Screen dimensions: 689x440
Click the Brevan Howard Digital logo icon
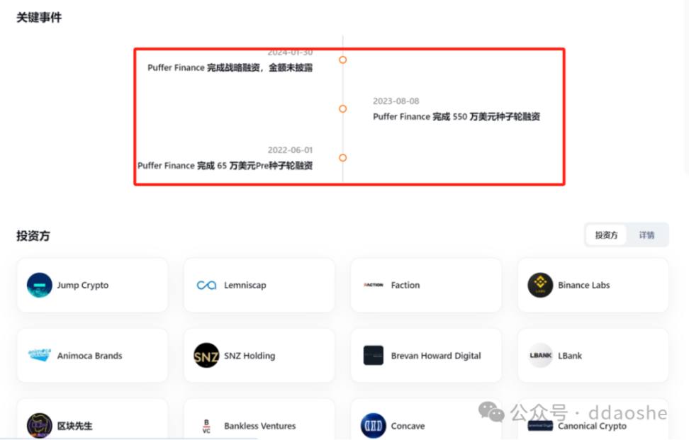point(374,355)
